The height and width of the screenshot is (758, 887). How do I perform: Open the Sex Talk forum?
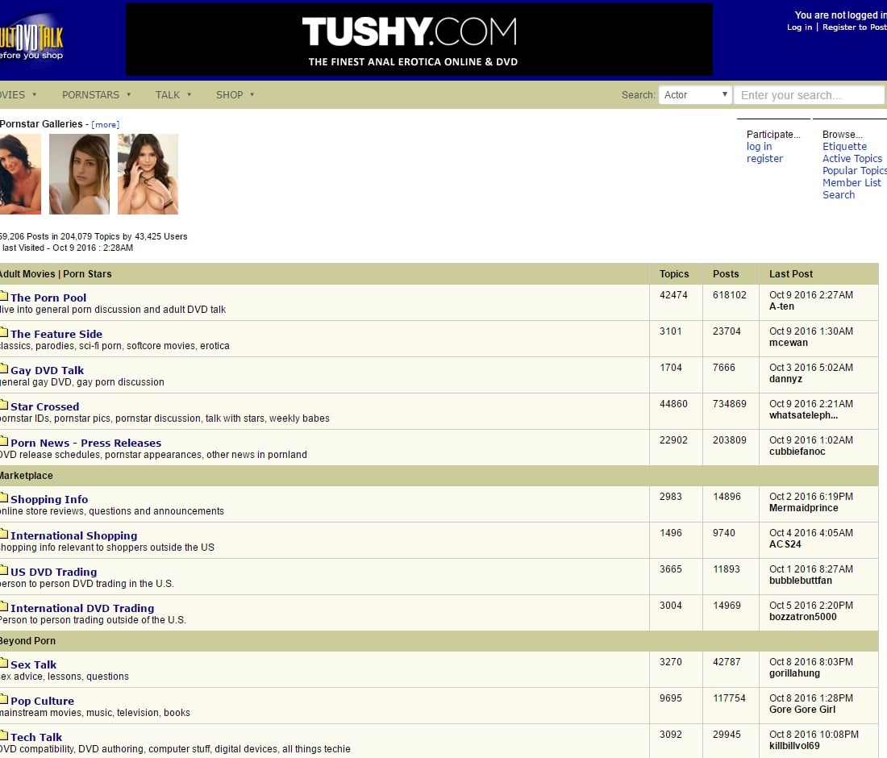(34, 664)
